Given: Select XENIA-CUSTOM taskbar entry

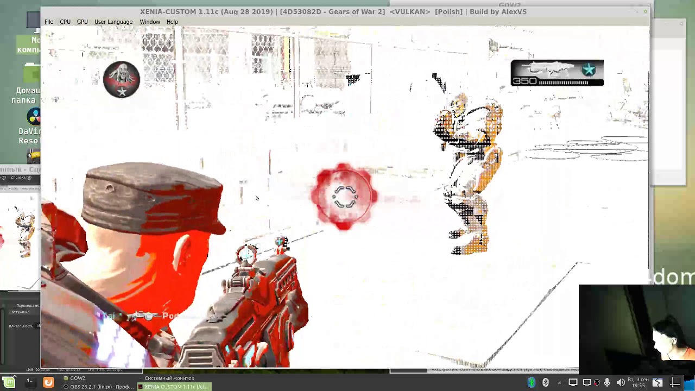Looking at the screenshot, I should [174, 387].
